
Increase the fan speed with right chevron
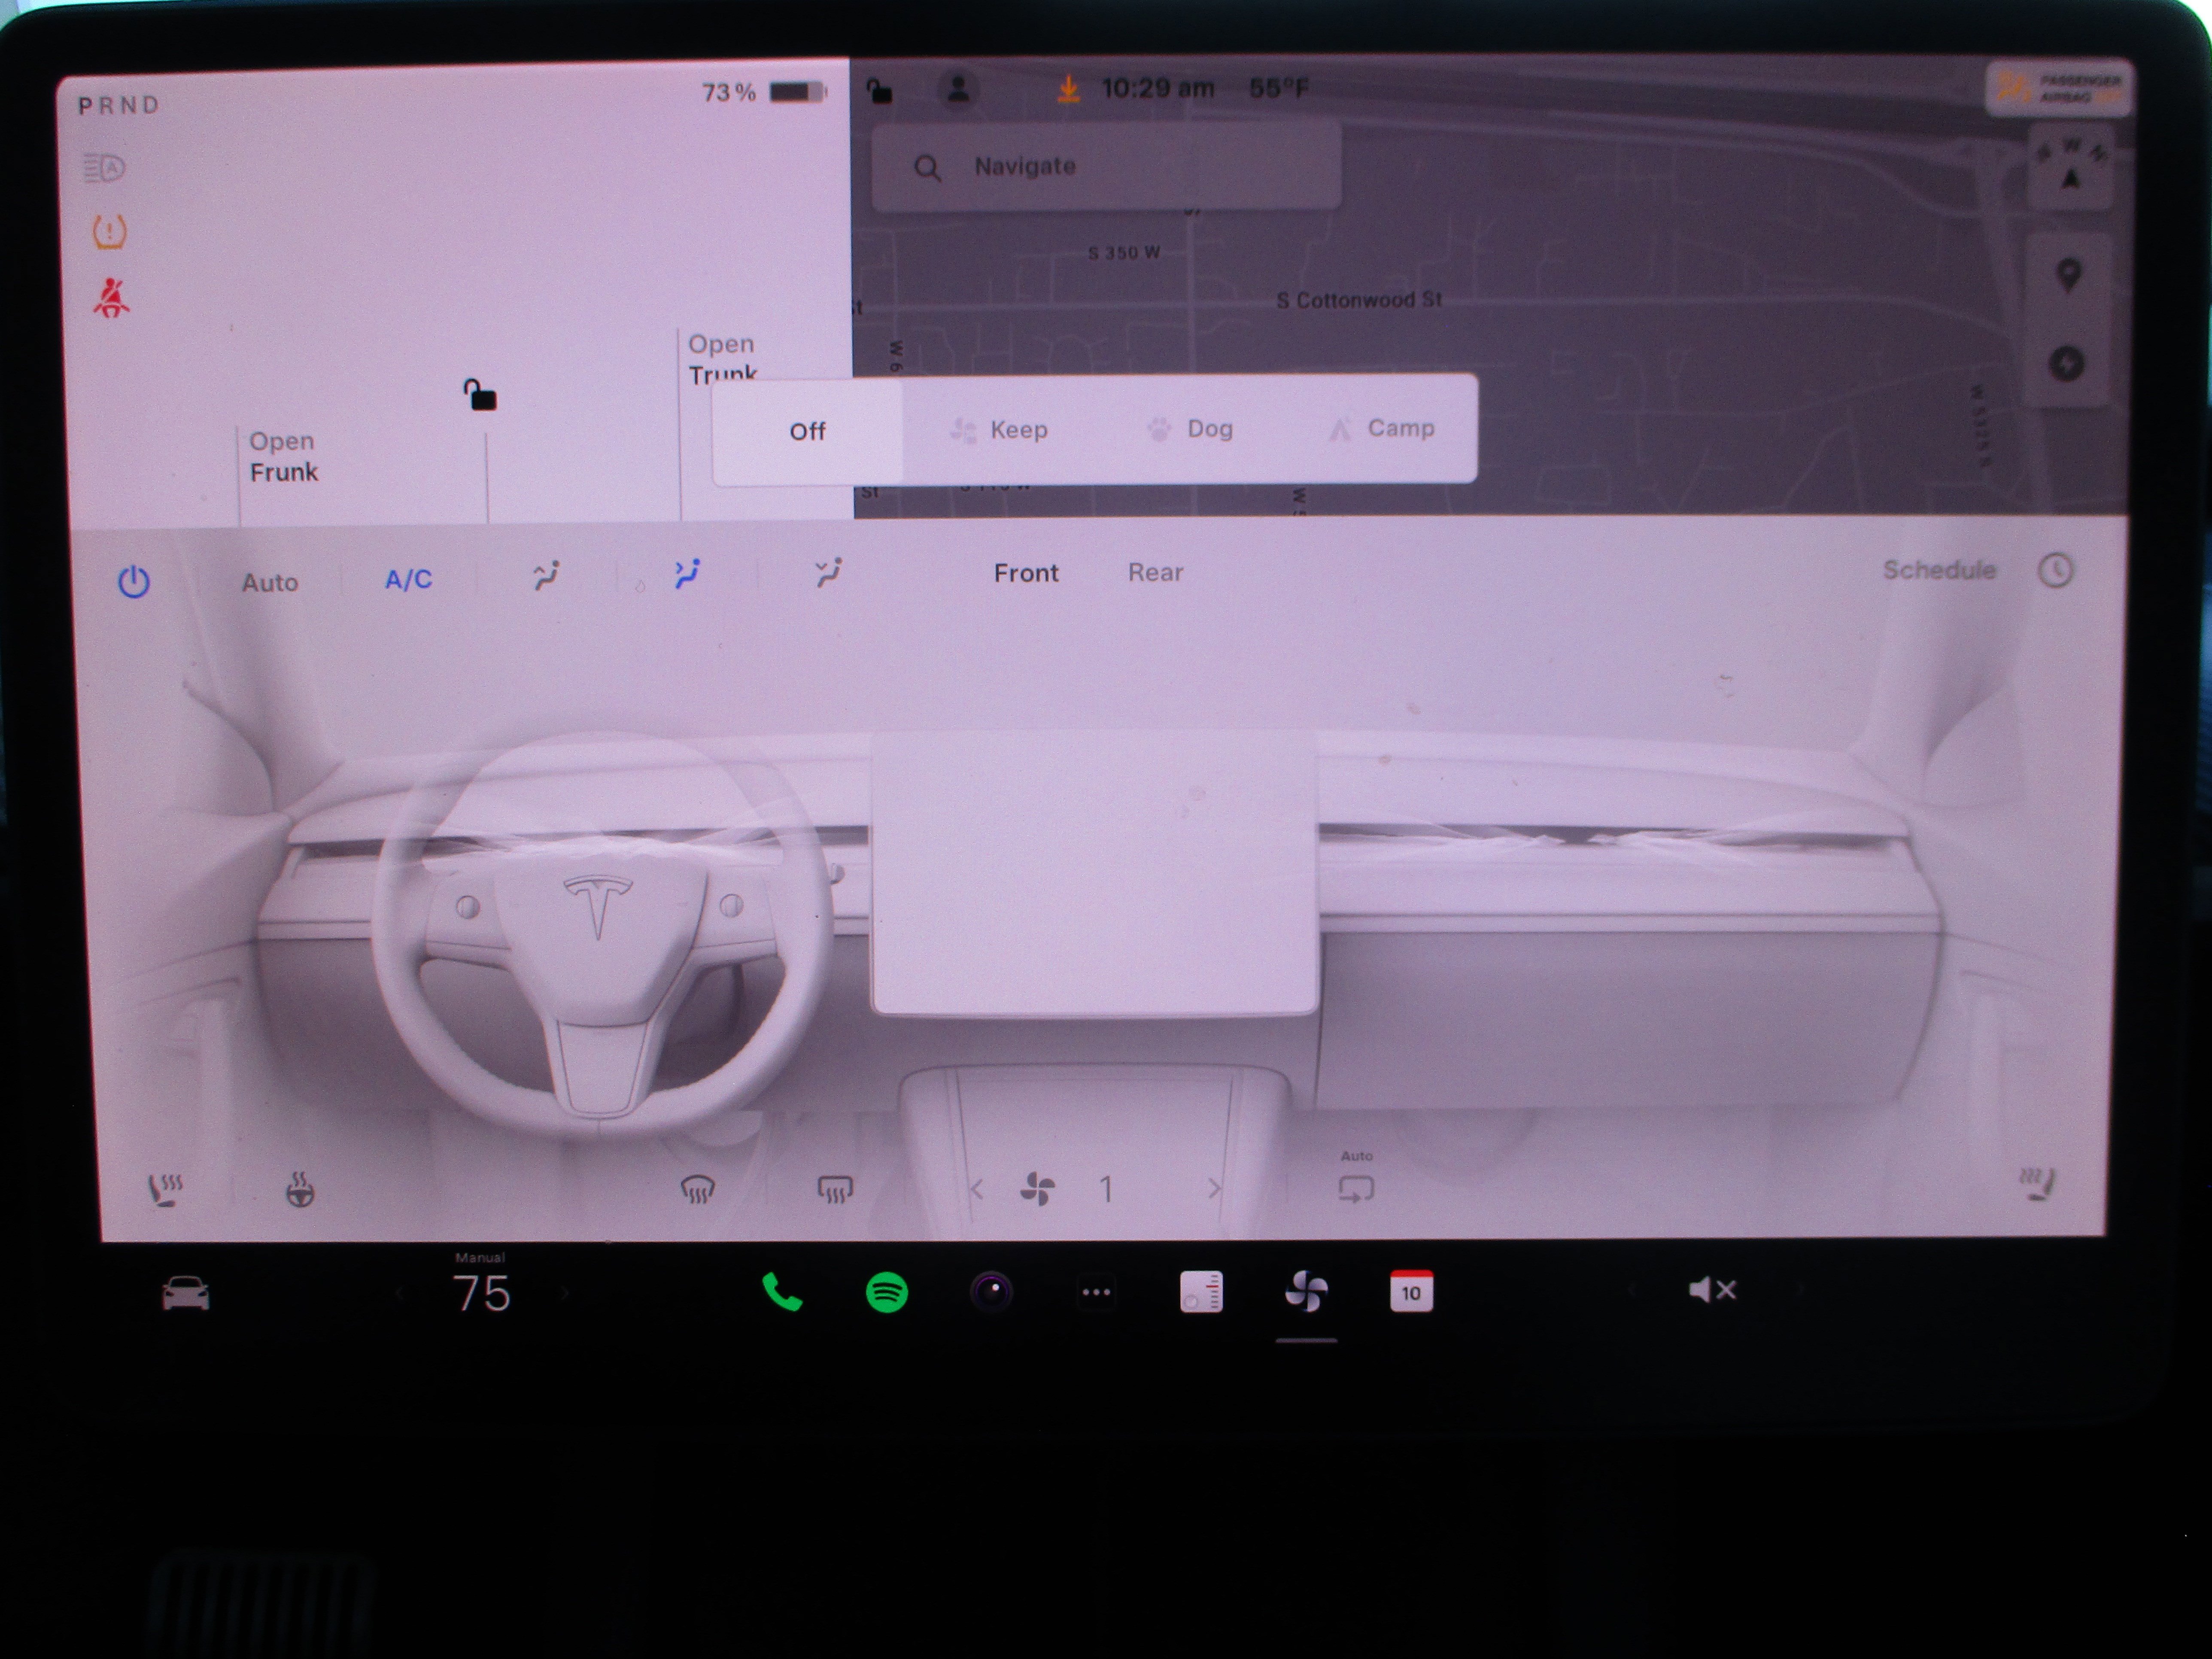click(x=1214, y=1189)
